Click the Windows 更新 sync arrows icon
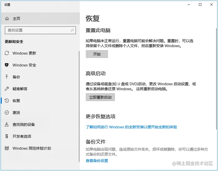Viewport: 218px width, 171px height. point(7,53)
